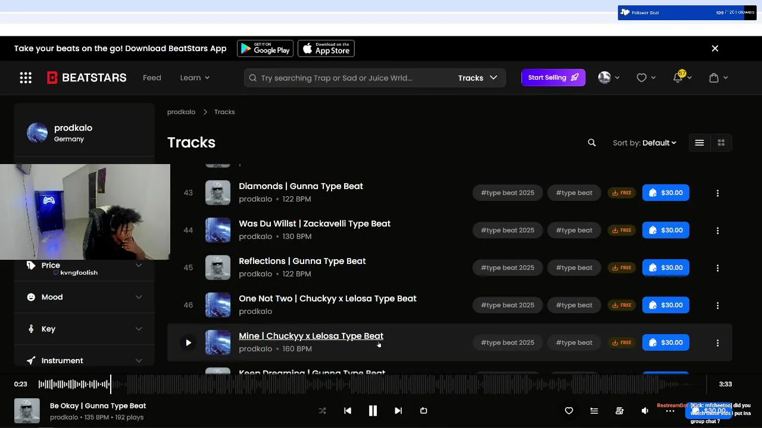Free download for Reflections track
Screen dimensions: 762x428
click(622, 267)
